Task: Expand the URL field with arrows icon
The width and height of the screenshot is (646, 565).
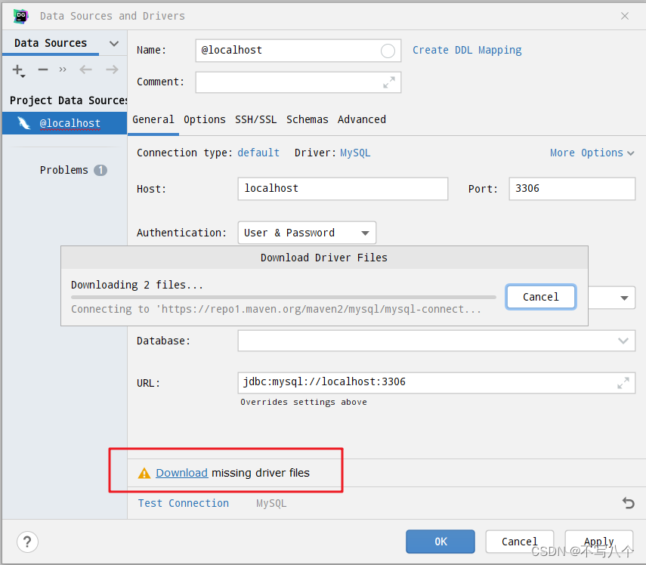Action: point(623,383)
